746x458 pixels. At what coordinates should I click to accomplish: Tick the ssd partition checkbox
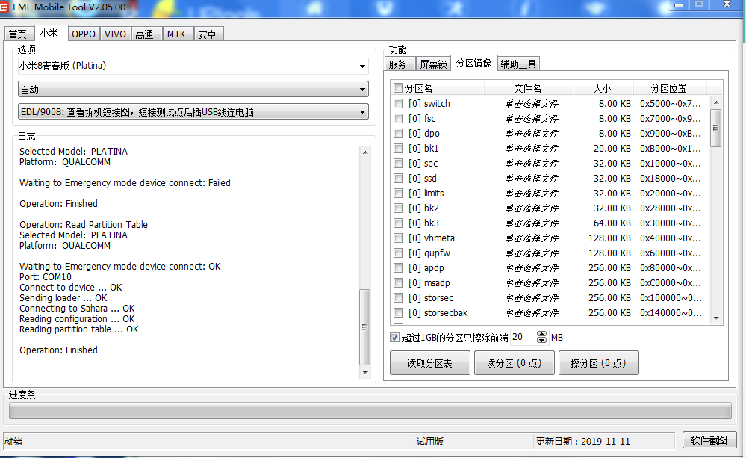[399, 178]
